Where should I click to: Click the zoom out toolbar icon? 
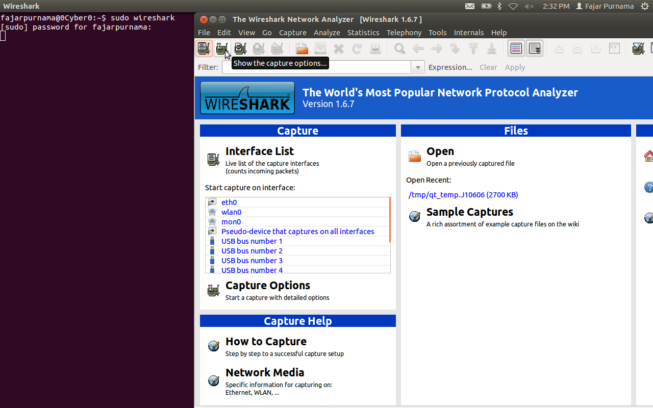pos(577,48)
